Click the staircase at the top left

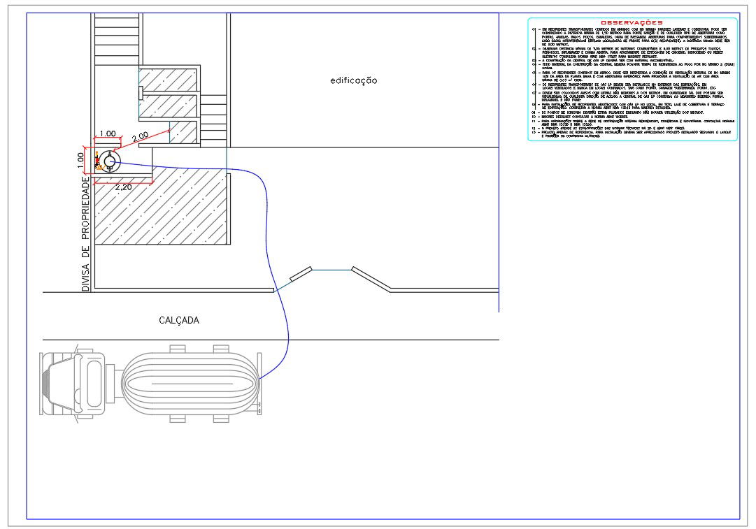pyautogui.click(x=117, y=31)
